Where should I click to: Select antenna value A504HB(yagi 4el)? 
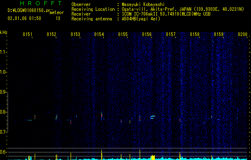click(x=141, y=19)
